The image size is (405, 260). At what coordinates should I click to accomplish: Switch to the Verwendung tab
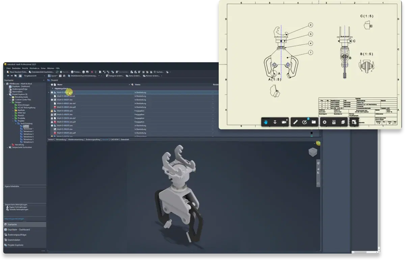(61, 139)
